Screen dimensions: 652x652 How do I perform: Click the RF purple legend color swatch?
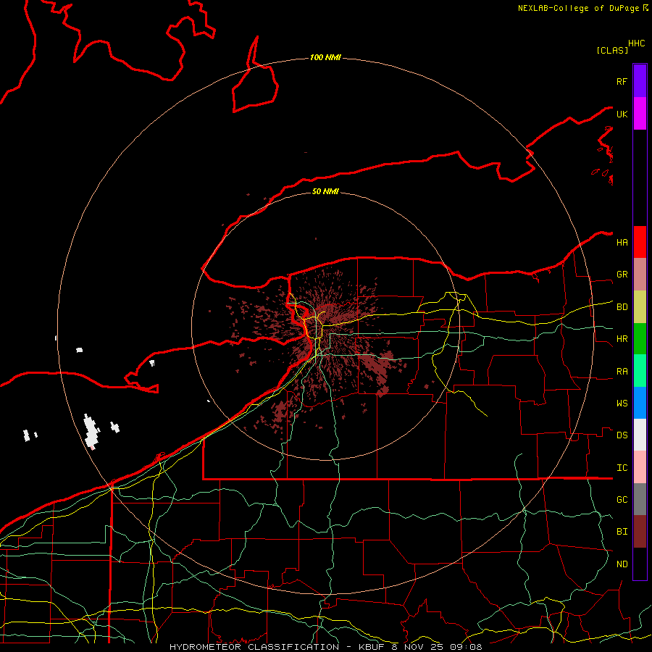[x=640, y=81]
